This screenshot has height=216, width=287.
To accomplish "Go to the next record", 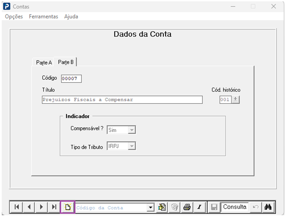I will click(x=41, y=207).
